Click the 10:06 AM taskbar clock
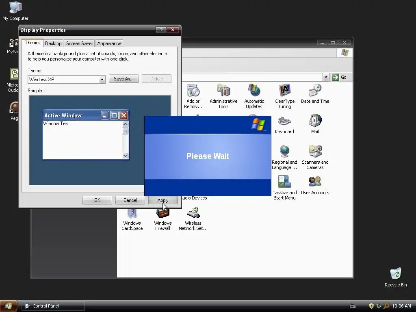The height and width of the screenshot is (312, 416). pos(402,306)
